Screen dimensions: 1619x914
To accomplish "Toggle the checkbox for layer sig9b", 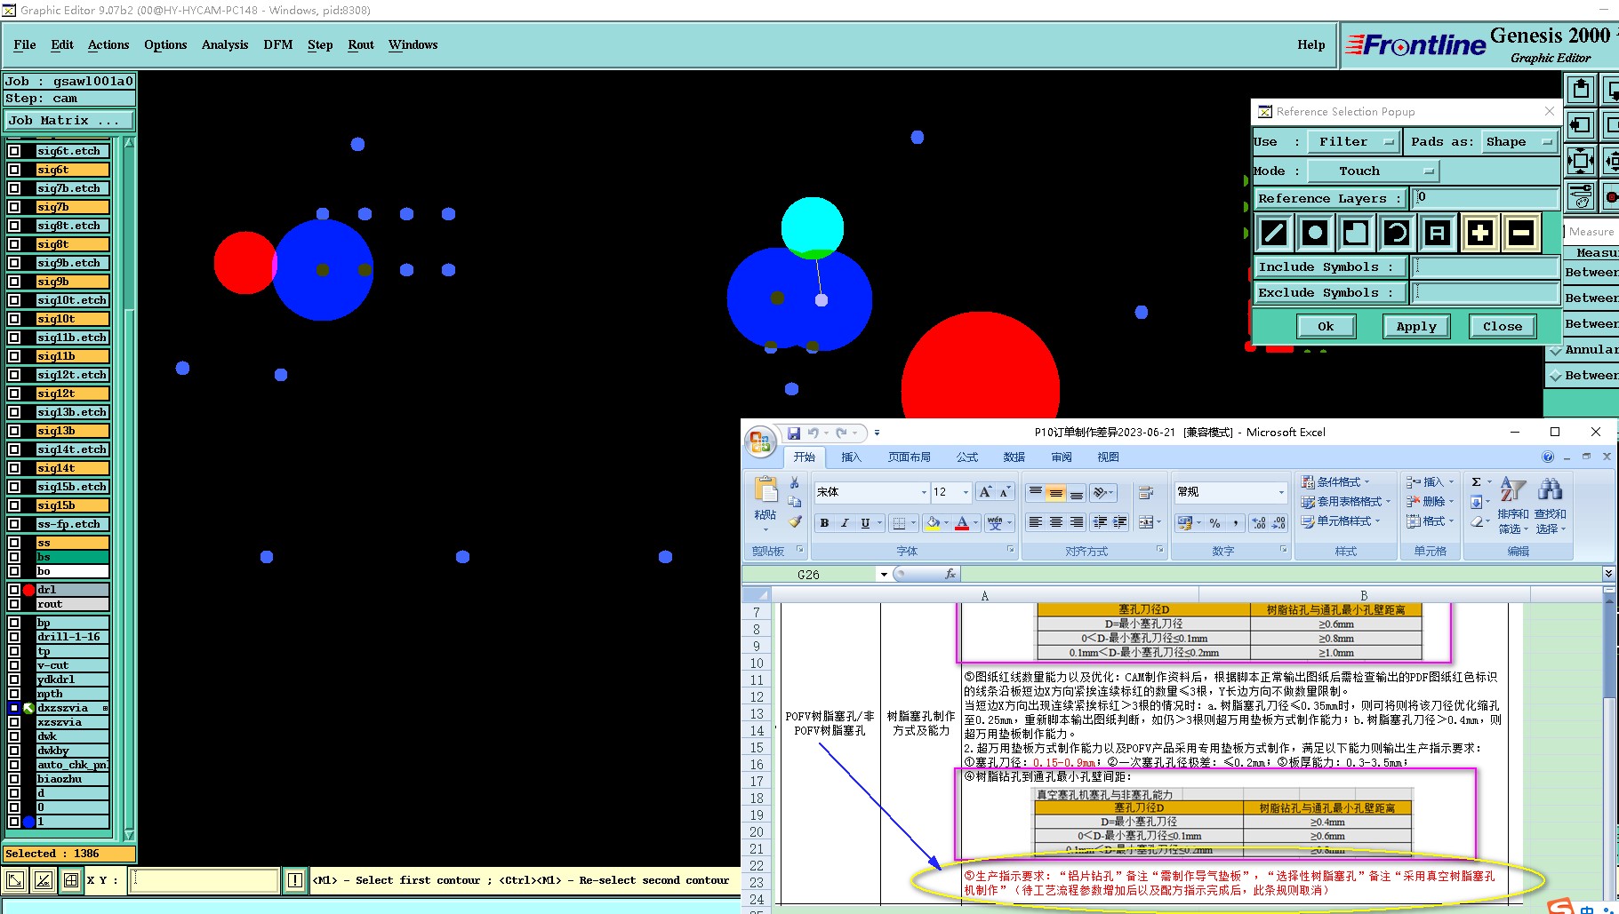I will [x=14, y=282].
